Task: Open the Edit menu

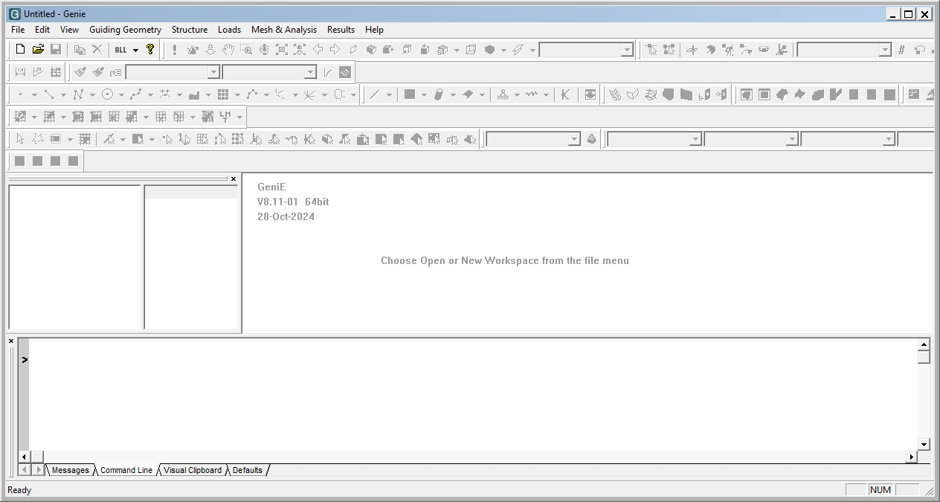Action: click(x=42, y=30)
